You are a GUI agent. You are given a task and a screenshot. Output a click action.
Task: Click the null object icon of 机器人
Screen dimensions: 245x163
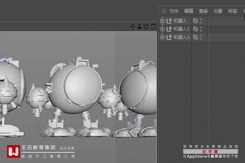point(169,21)
